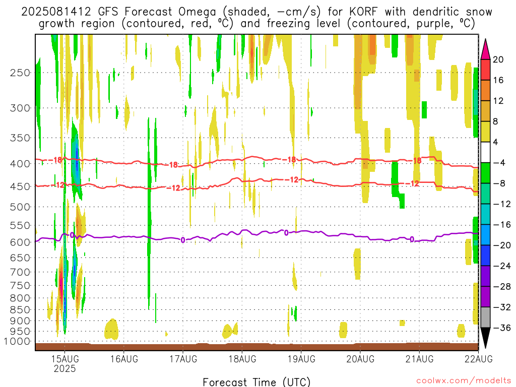This screenshot has width=516, height=387.
Task: Select the colorbar value label -28
Action: point(502,287)
